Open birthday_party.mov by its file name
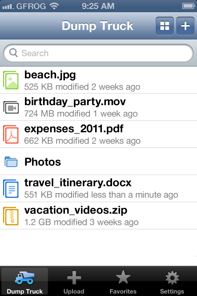 pos(75,101)
